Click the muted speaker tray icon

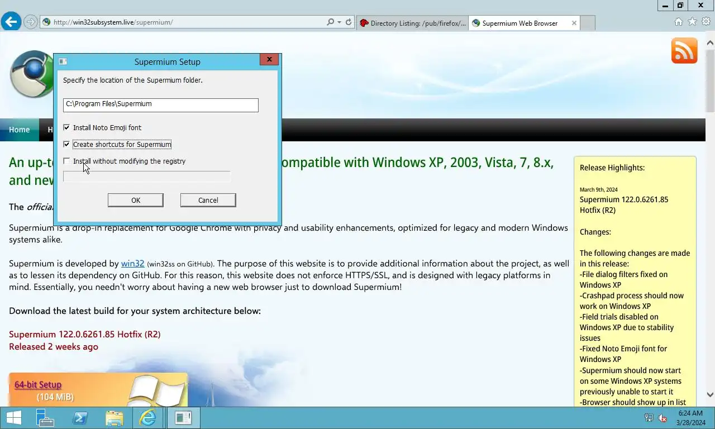(x=662, y=418)
